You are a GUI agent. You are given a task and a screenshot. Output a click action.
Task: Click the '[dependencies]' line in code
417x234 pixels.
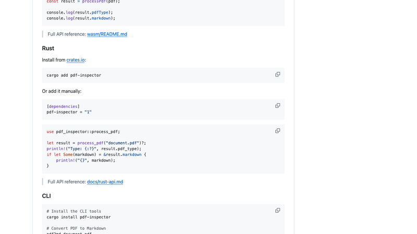pos(63,106)
